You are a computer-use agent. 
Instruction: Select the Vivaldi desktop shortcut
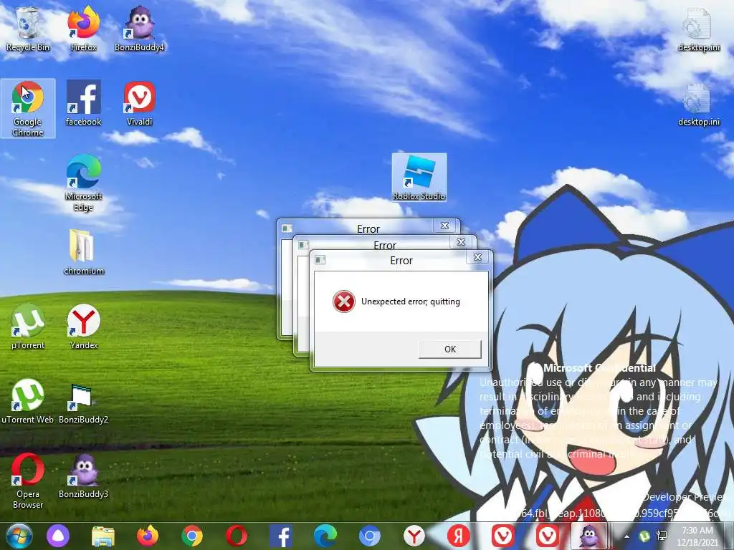pos(140,104)
